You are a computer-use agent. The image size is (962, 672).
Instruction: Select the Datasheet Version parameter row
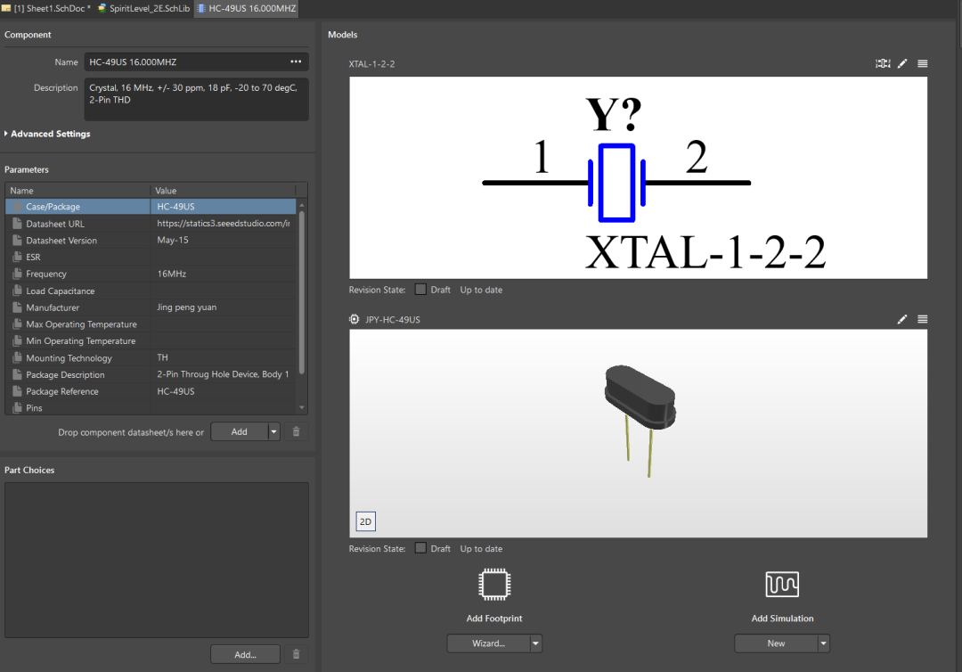[x=151, y=241]
